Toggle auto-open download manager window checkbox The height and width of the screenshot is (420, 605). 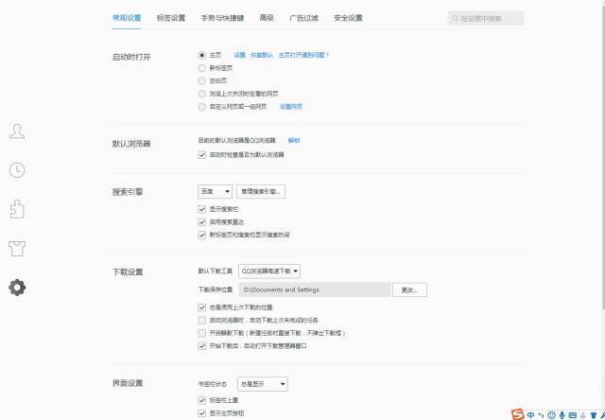[x=201, y=346]
